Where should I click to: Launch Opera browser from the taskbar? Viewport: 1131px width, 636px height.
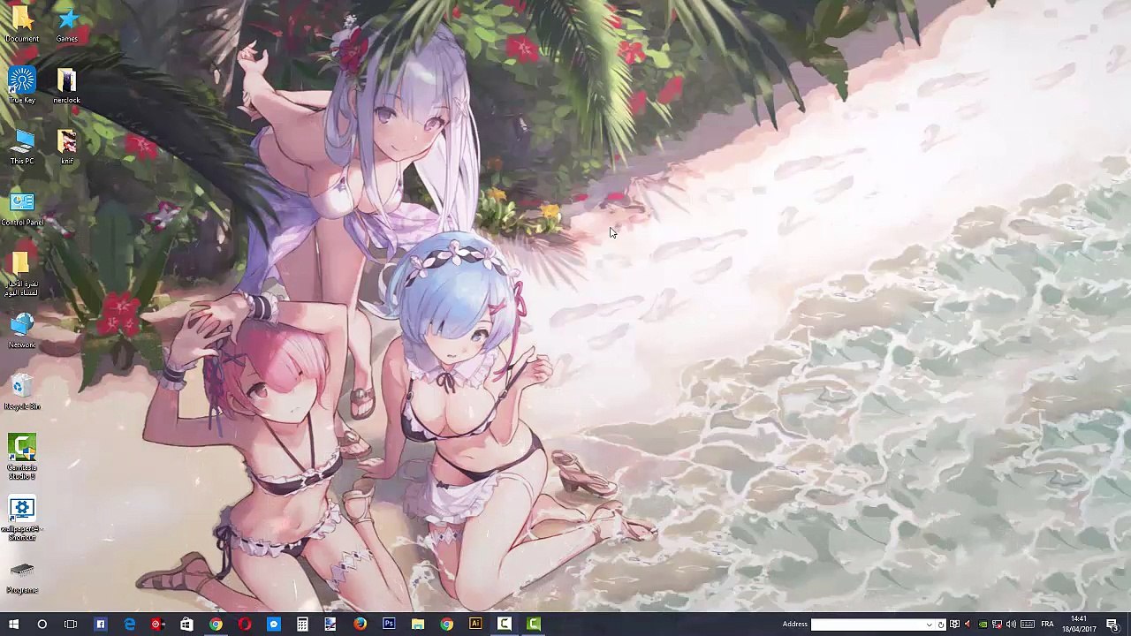(245, 624)
